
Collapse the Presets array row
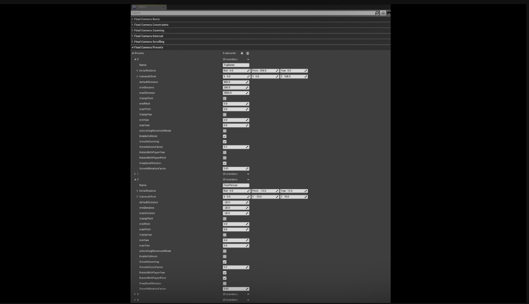coord(133,54)
